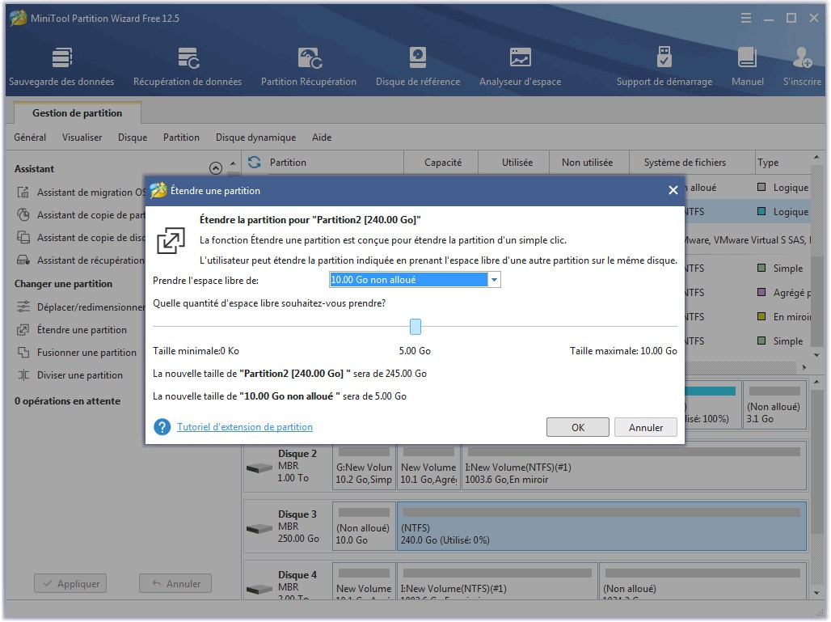This screenshot has width=831, height=622.
Task: Select the Non alloué 3.1 Go block
Action: click(x=775, y=405)
